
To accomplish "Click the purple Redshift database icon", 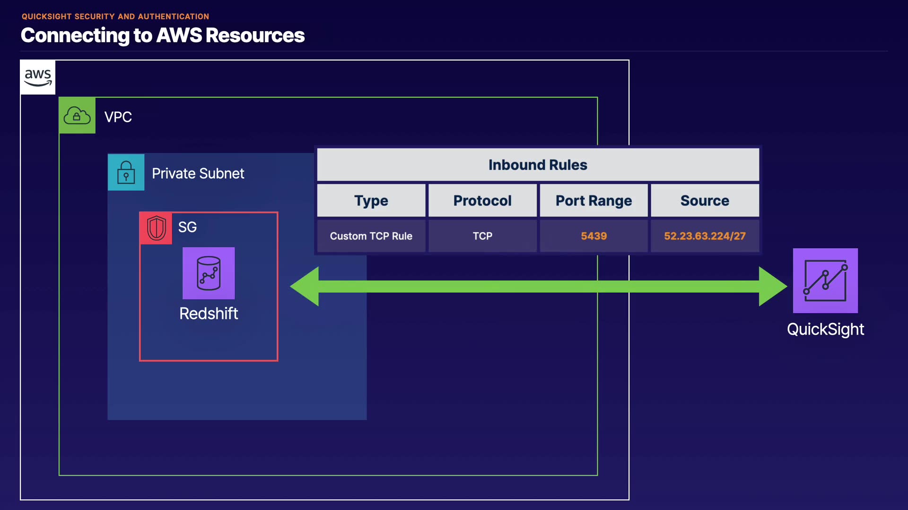I will 209,273.
